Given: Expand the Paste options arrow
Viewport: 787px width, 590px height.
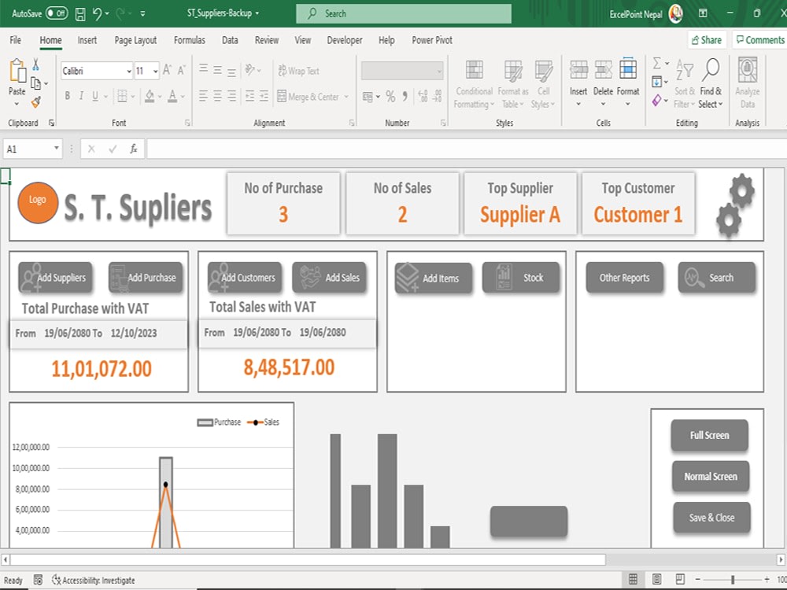Looking at the screenshot, I should pyautogui.click(x=17, y=104).
